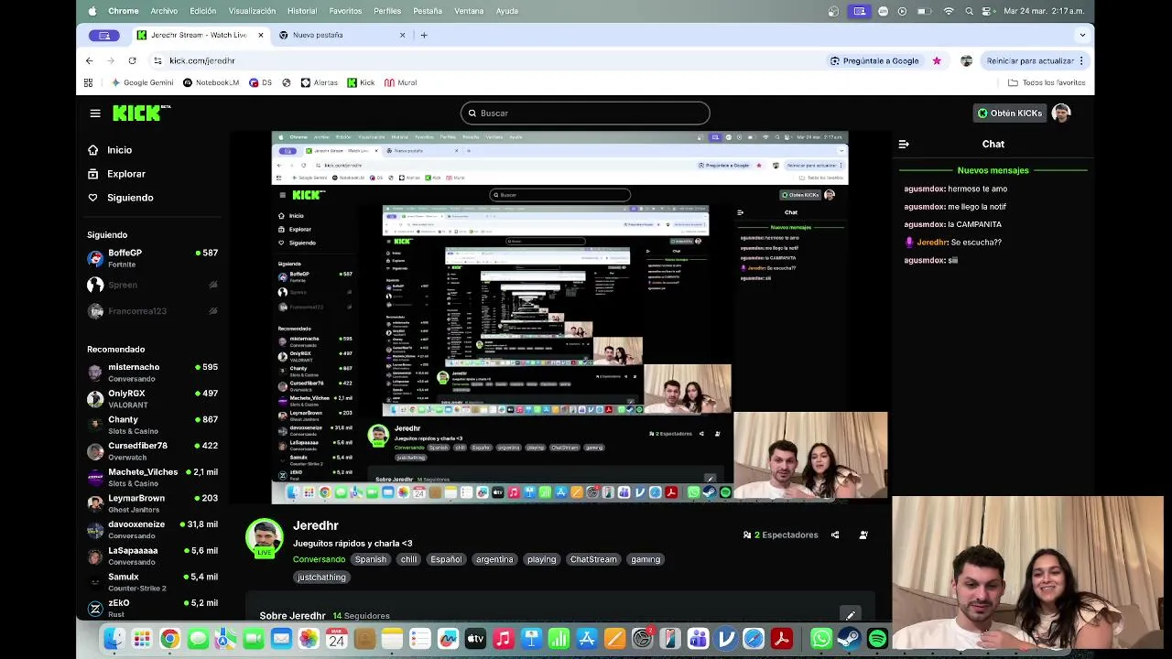Open misternacho recommended channel
Screen dimensions: 1172x659
pyautogui.click(x=152, y=373)
